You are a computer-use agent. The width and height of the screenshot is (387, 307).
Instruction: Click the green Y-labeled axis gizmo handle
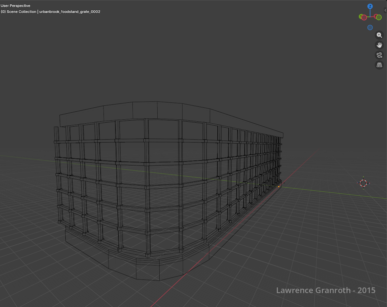[361, 16]
